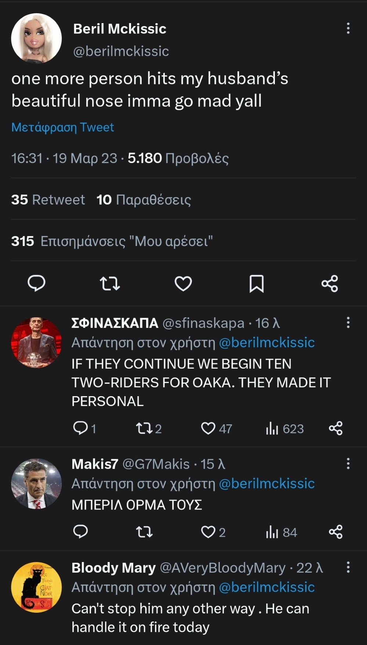This screenshot has height=645, width=367.
Task: Click Μετάφραση Tweet to translate
Action: (x=63, y=127)
